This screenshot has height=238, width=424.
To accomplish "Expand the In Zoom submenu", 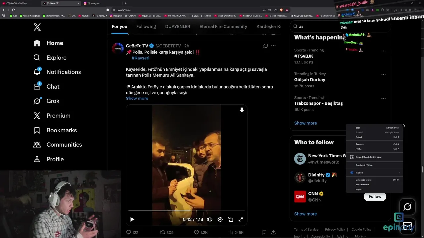I will (x=374, y=173).
